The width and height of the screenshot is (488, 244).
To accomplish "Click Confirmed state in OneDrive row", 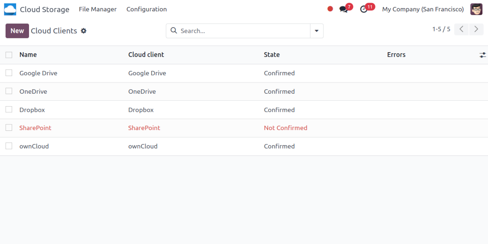I will click(279, 92).
